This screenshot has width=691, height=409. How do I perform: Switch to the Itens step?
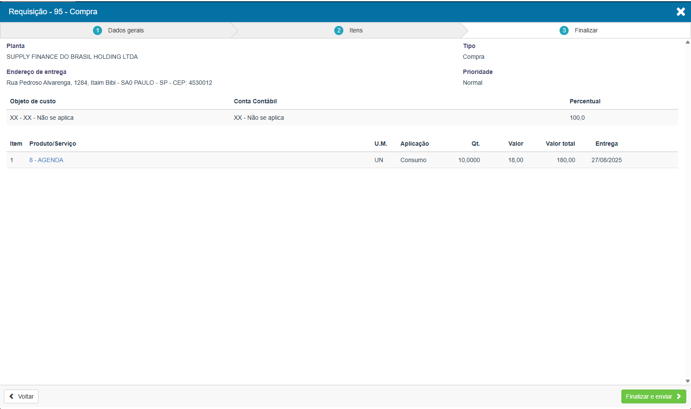click(356, 30)
